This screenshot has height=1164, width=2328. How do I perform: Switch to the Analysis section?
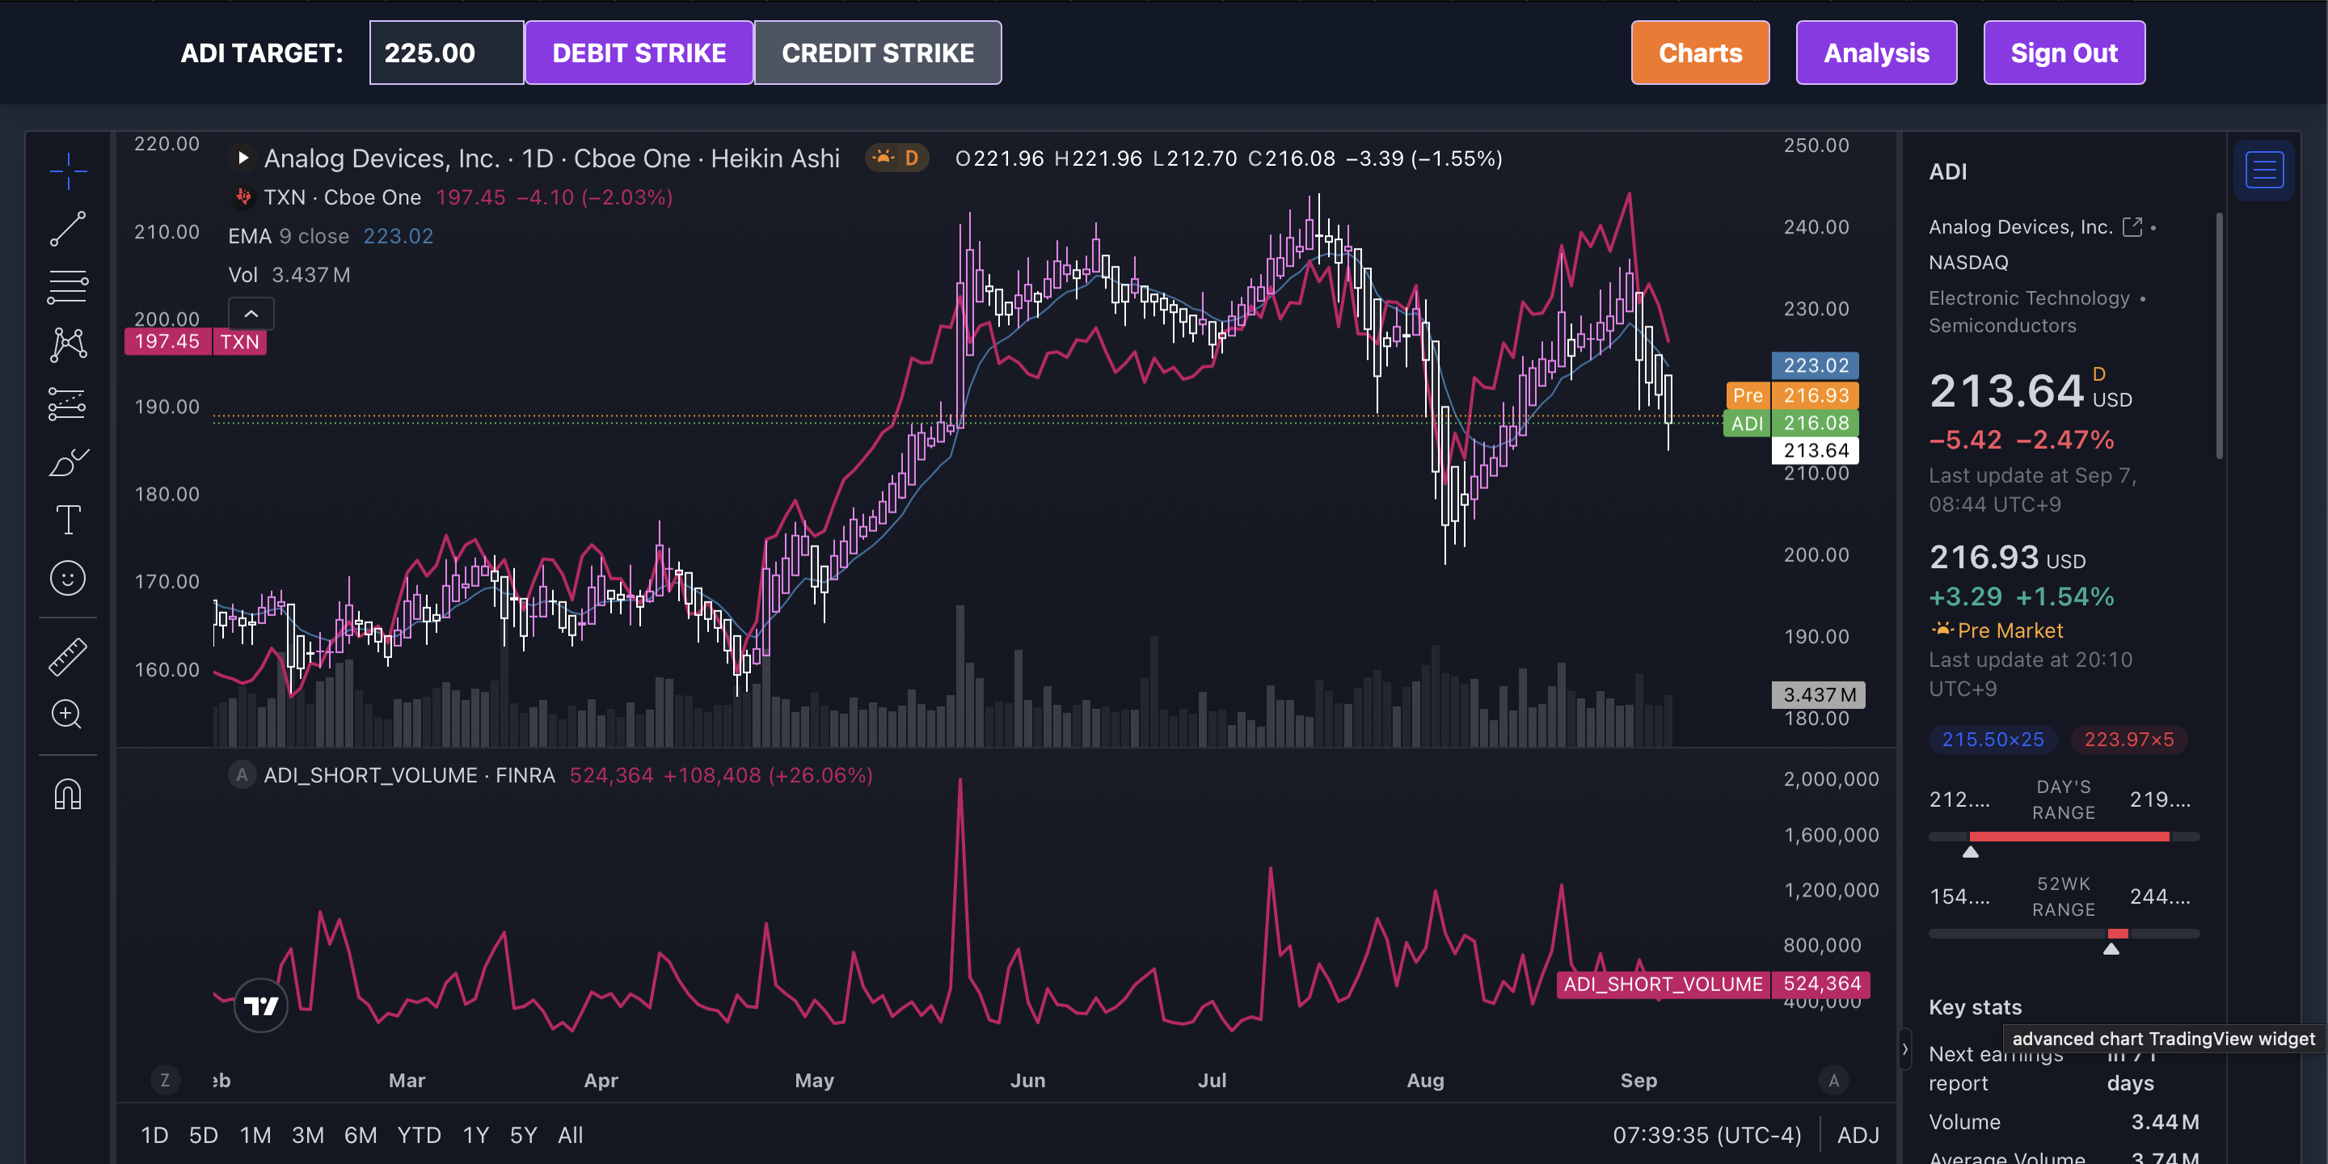click(x=1875, y=53)
